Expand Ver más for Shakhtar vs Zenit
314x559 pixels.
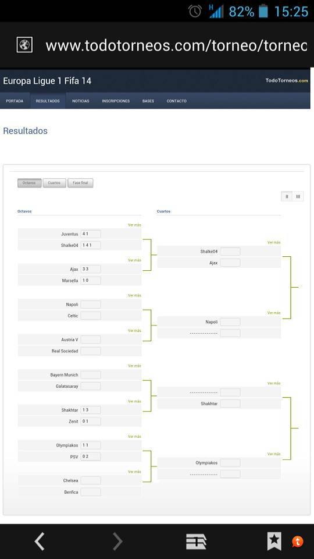[x=134, y=401]
